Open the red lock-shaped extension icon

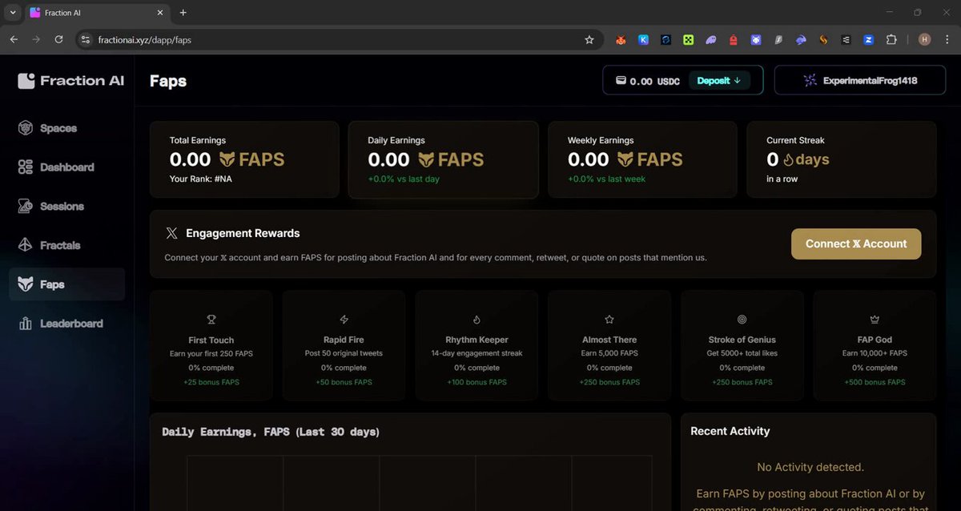(x=733, y=39)
